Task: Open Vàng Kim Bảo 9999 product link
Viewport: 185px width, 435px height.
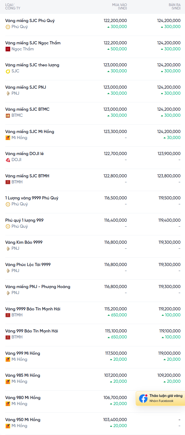Action: (24, 242)
